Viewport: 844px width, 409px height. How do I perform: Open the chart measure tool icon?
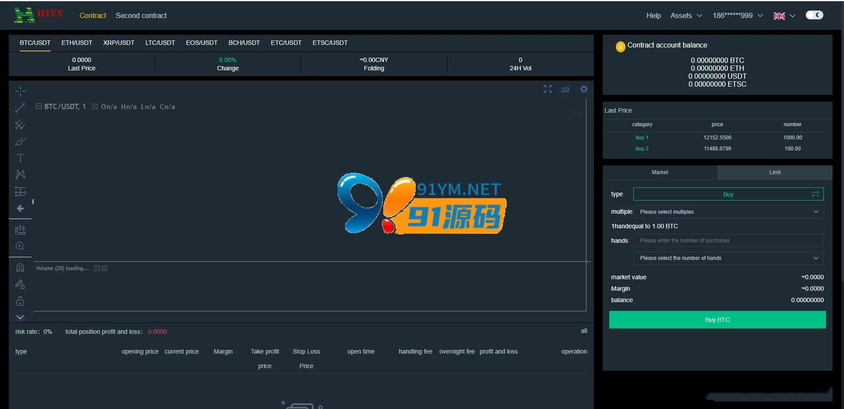point(20,230)
